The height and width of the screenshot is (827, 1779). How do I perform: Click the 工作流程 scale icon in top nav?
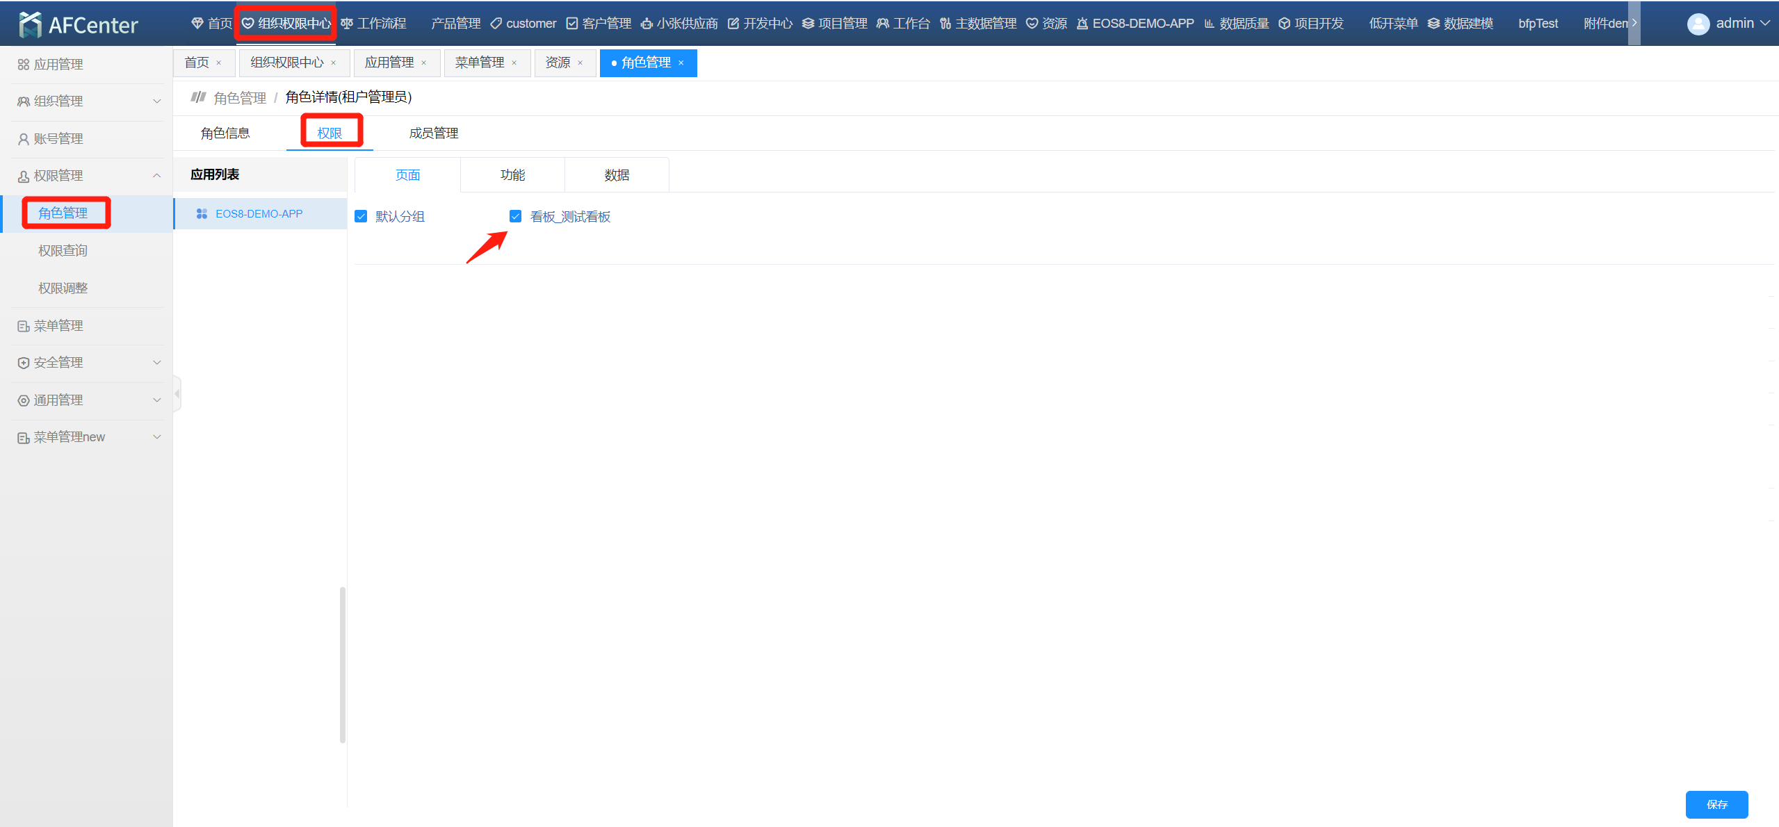347,24
